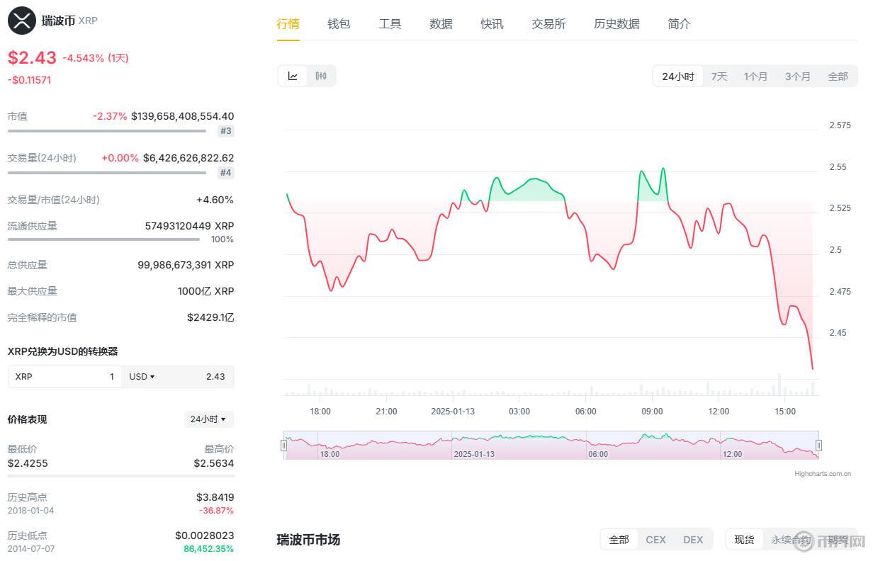Viewport: 873px width, 561px height.
Task: Open the 钱包 tab
Action: (x=339, y=24)
